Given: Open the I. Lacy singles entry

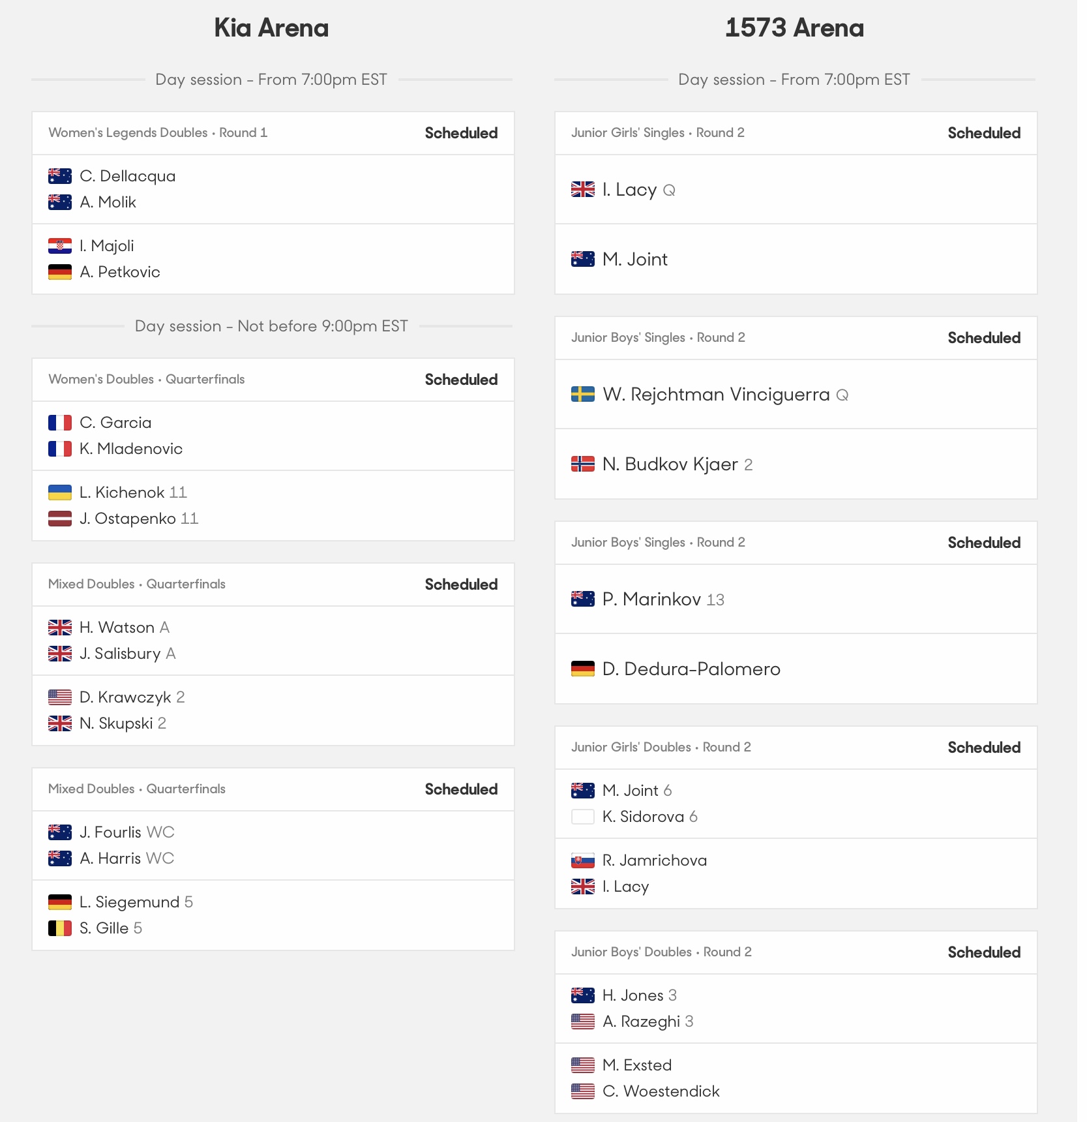Looking at the screenshot, I should (630, 190).
